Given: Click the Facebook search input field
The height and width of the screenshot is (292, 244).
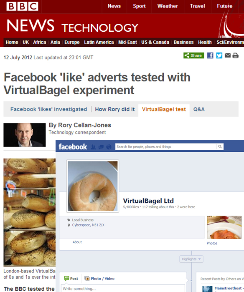Looking at the screenshot, I should (166, 146).
